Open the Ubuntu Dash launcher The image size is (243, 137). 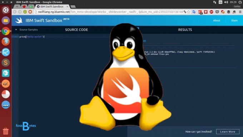tap(6, 10)
